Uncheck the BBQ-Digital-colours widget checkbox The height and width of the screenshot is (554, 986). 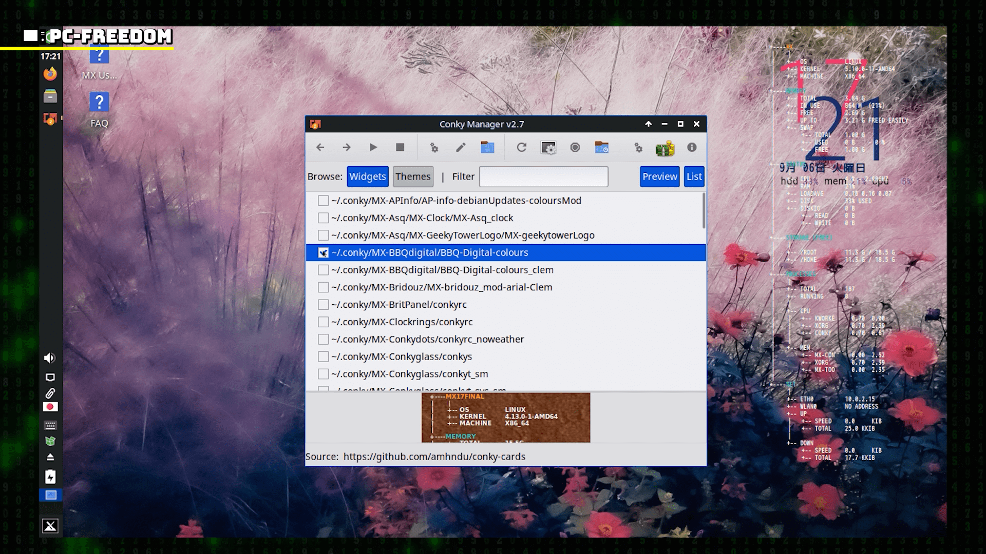pos(323,252)
